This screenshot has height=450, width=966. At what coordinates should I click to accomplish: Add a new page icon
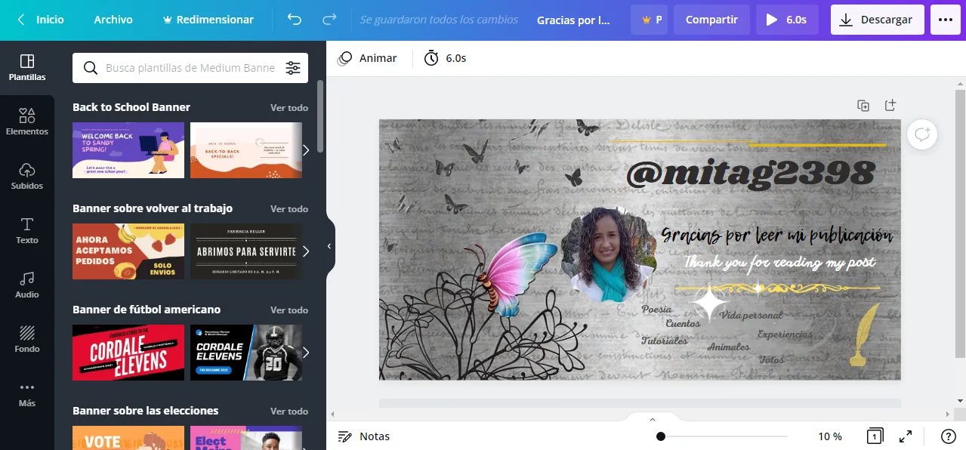point(890,105)
